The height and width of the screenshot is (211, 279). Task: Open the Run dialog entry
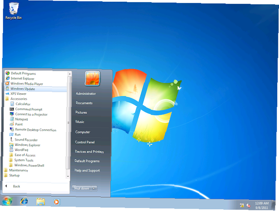[x=15, y=135]
